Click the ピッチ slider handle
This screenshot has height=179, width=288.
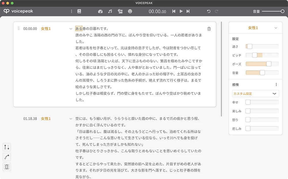tap(255, 55)
